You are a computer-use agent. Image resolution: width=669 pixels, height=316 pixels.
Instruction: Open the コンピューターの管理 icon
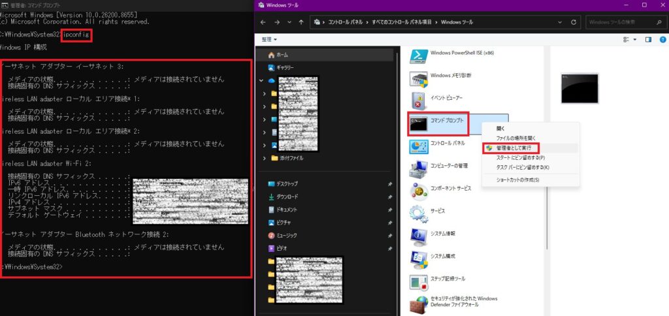pos(419,169)
